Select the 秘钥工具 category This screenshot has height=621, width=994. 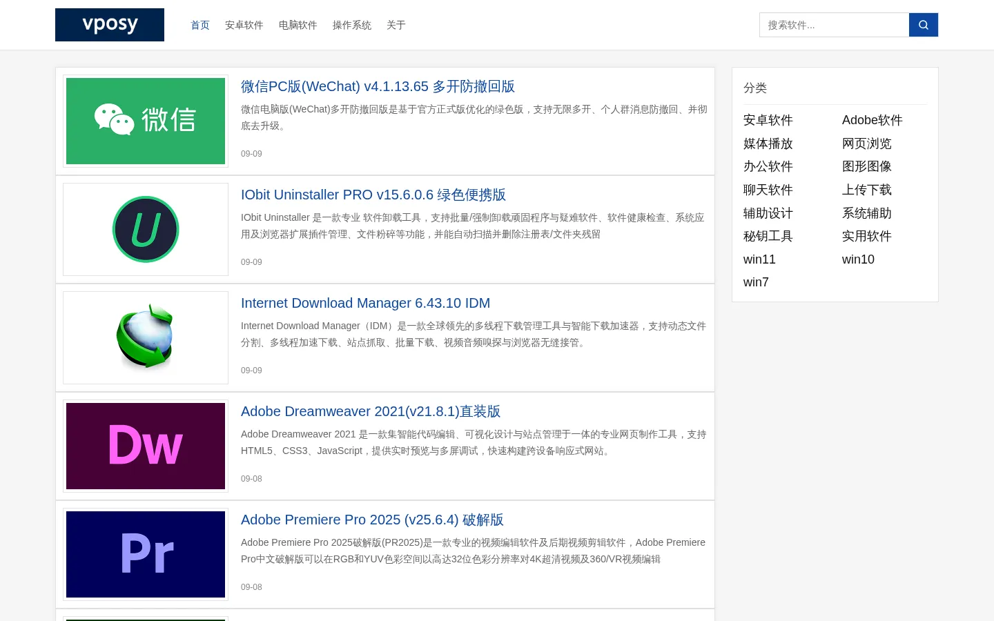768,236
